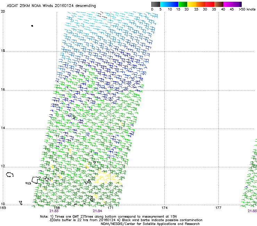The image size is (257, 226).
Task: Click the small island outline near 14.5N
Action: pyautogui.click(x=74, y=117)
